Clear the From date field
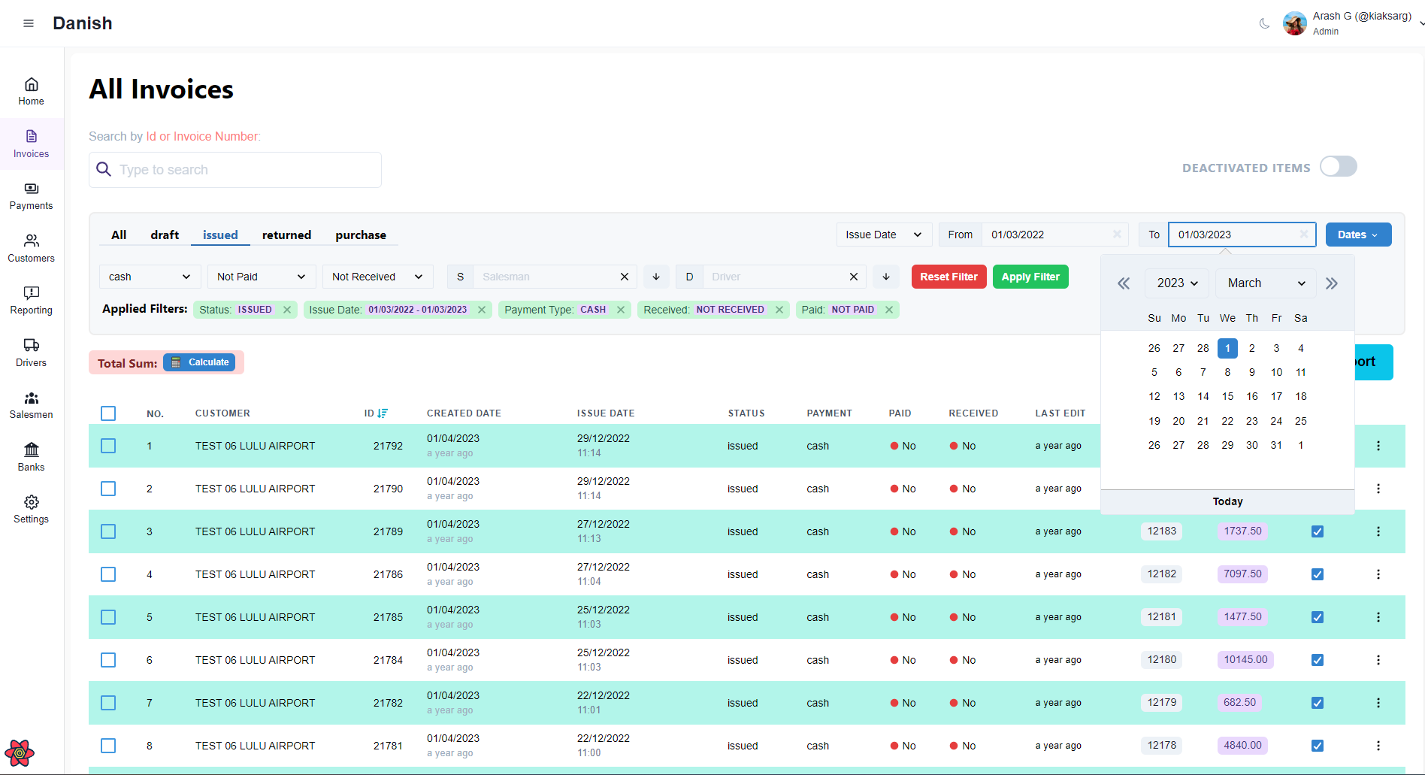1425x775 pixels. 1117,235
